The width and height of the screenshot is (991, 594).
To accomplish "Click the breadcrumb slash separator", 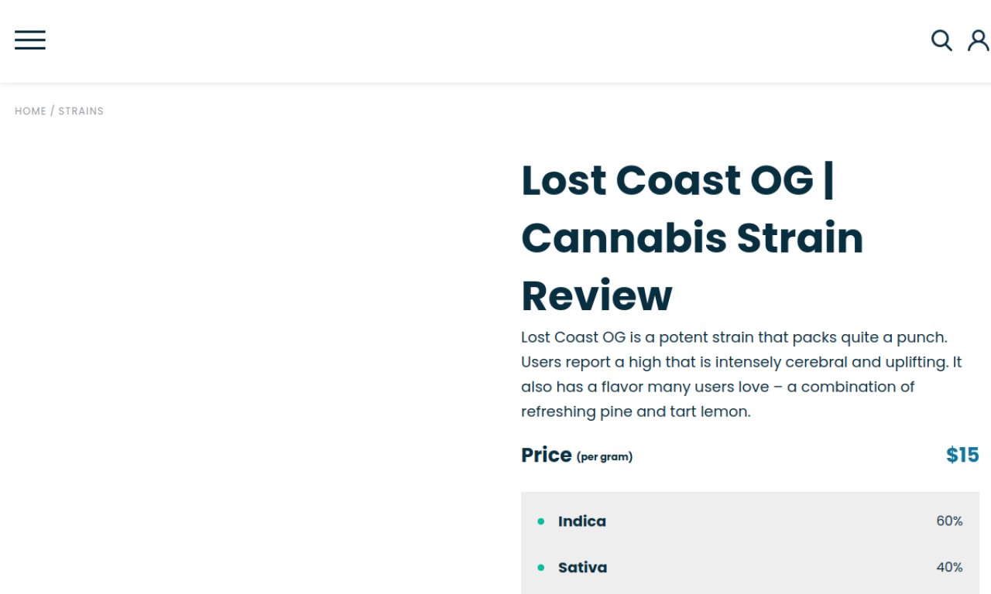I will coord(53,111).
